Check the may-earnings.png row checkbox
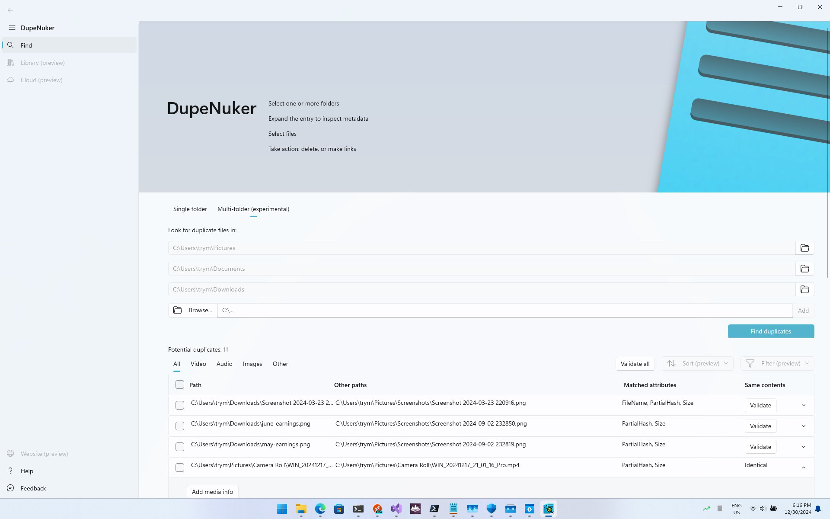 click(180, 447)
